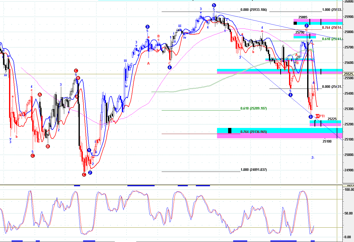Click the 1.000 (24891.037) Fibonacci level label
Viewport: 354px width, 242px height.
point(254,170)
